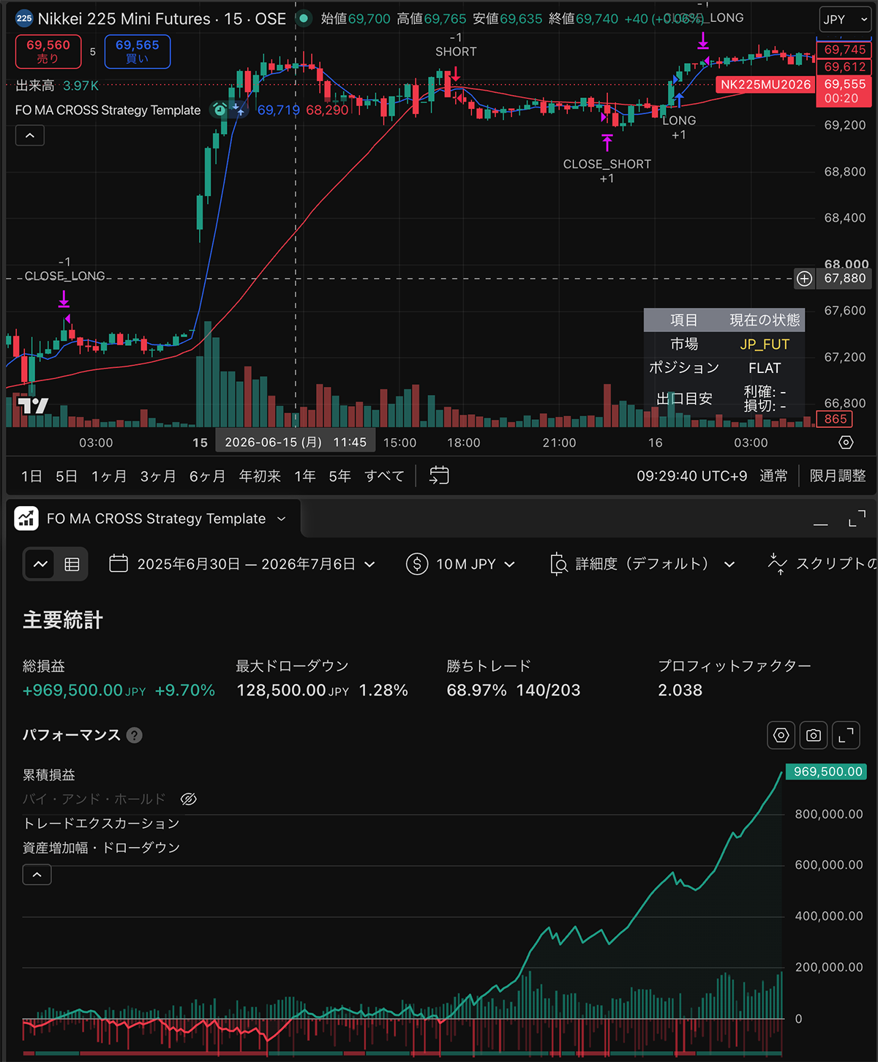878x1062 pixels.
Task: Collapse the performance chart legend
Action: [x=37, y=874]
